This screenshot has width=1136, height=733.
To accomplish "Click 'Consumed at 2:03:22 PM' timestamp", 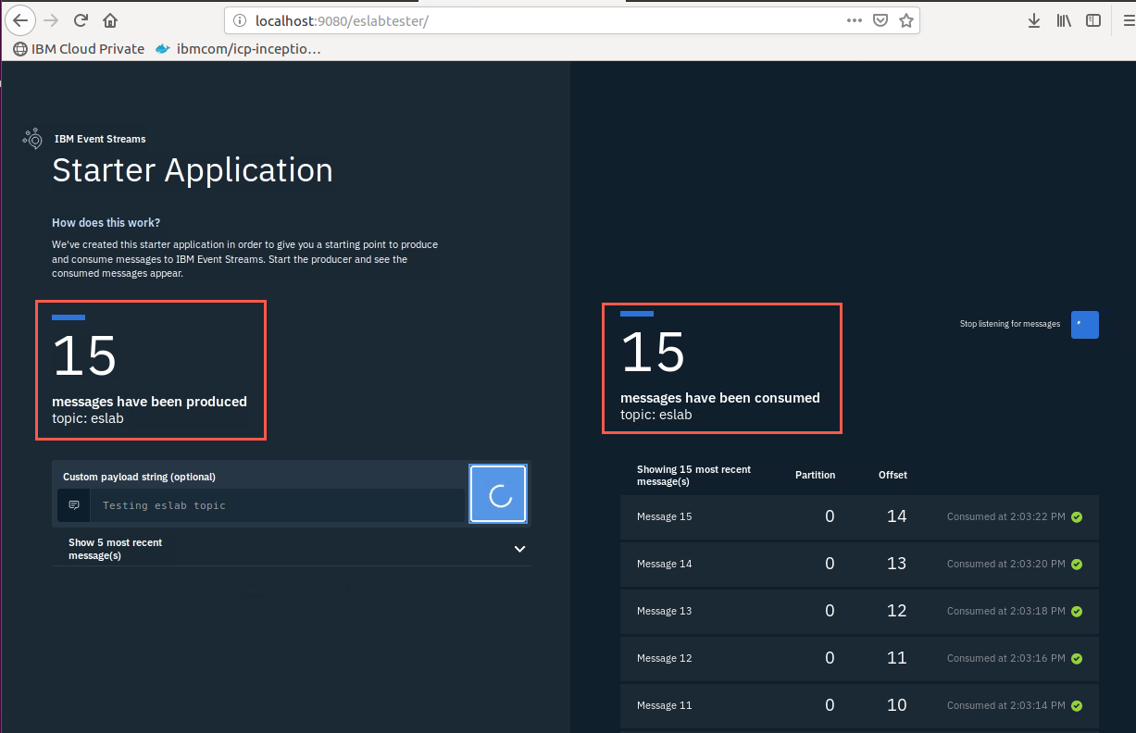I will [x=1006, y=516].
